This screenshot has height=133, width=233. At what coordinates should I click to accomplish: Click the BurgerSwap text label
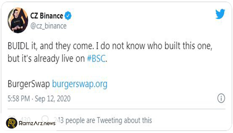click(x=28, y=84)
